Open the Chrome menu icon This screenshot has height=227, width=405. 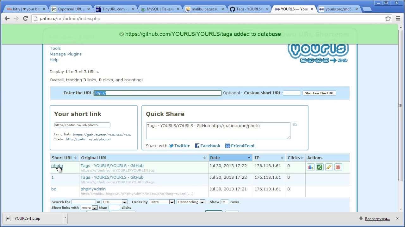[398, 19]
